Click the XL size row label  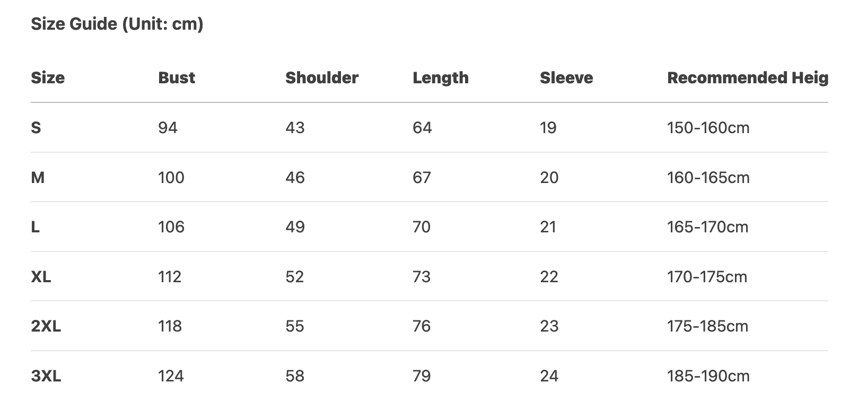(x=41, y=277)
